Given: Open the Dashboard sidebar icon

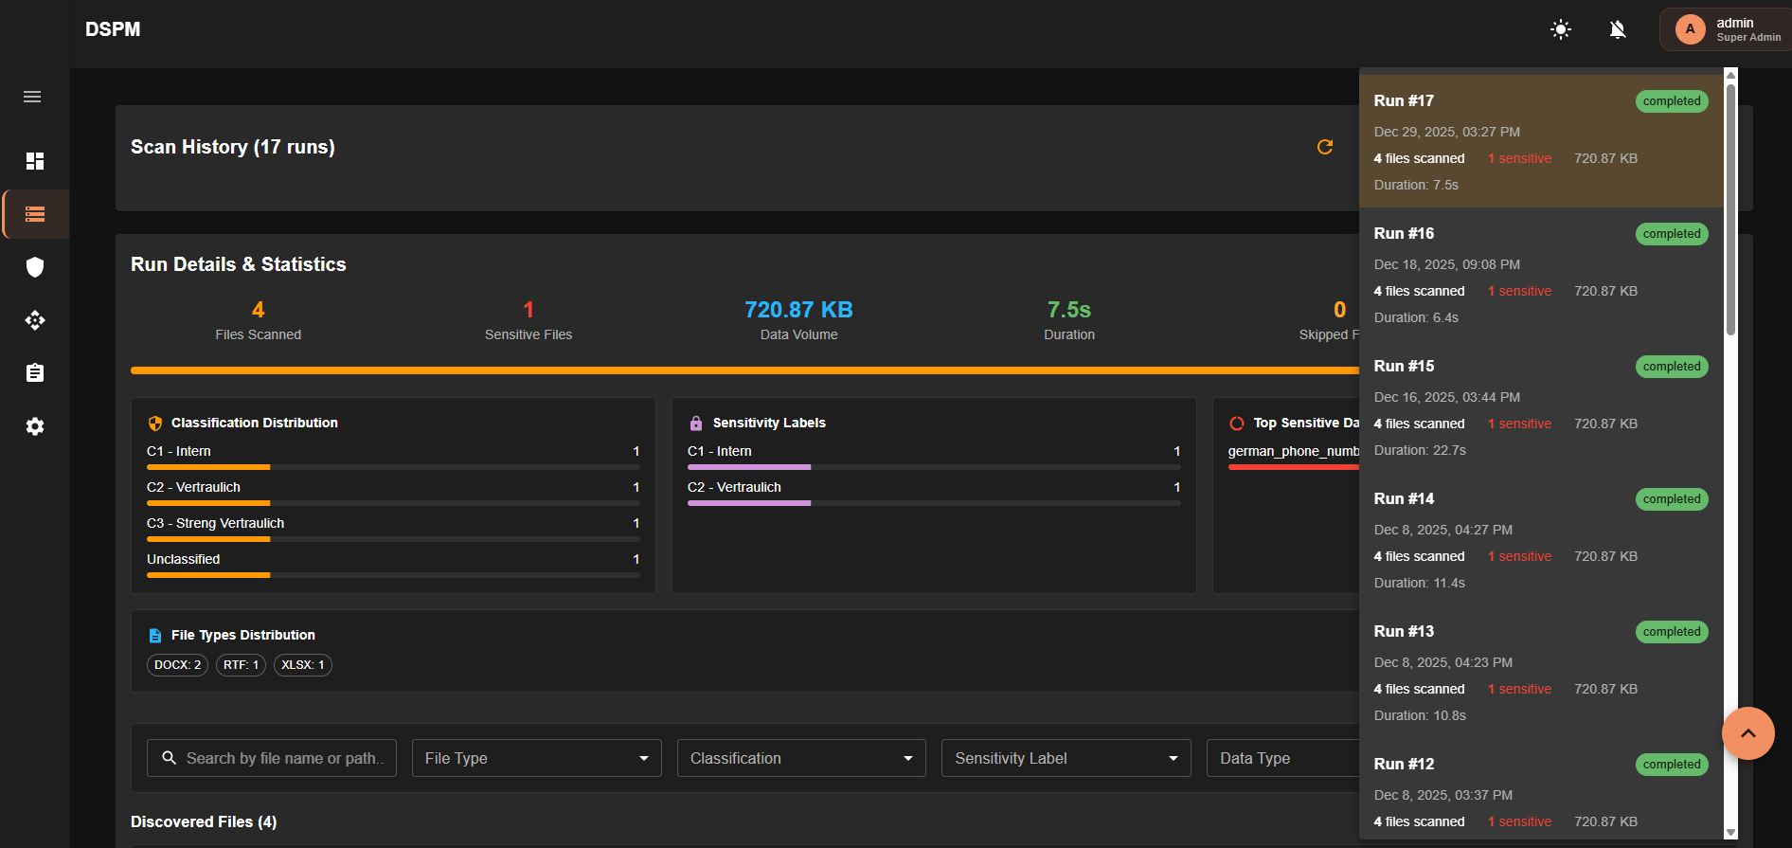Looking at the screenshot, I should 35,161.
